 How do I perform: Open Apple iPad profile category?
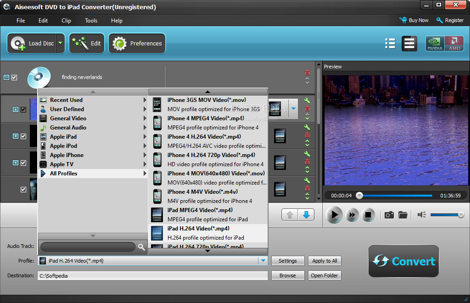(93, 137)
